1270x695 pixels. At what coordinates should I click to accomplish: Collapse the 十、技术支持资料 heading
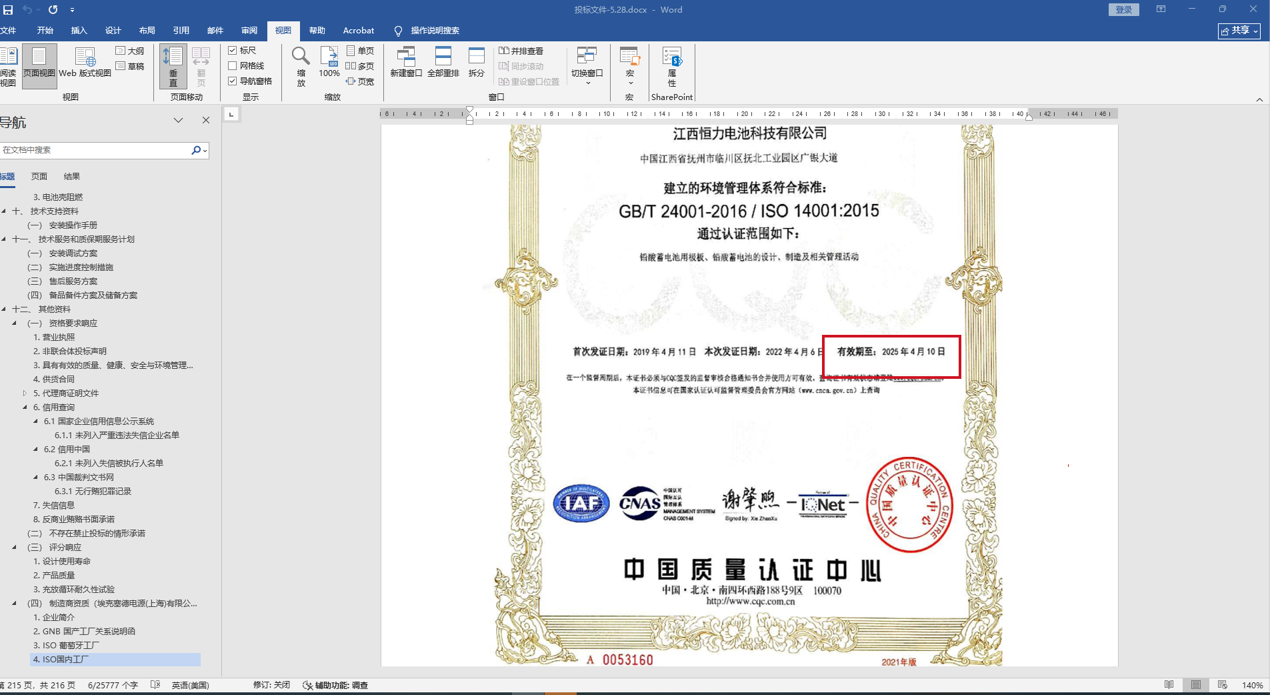pos(4,211)
